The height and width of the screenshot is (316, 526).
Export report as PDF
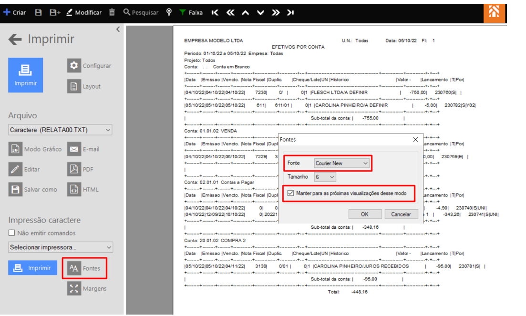click(81, 169)
